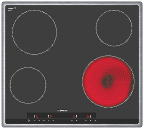This screenshot has width=144, height=129.
Task: Raise rear-left hotplate heat with plus
Action: click(x=53, y=120)
